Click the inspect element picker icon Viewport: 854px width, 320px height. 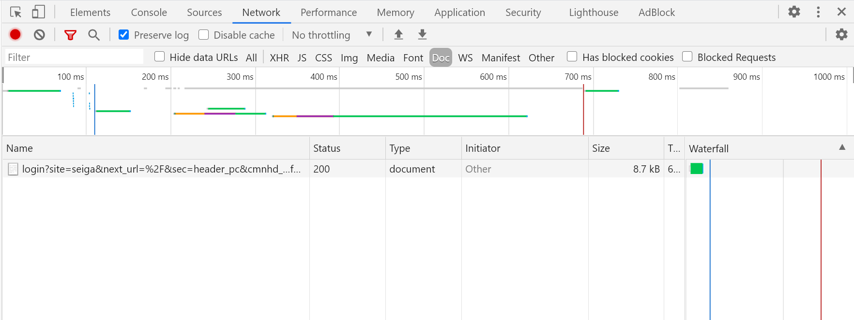[15, 12]
